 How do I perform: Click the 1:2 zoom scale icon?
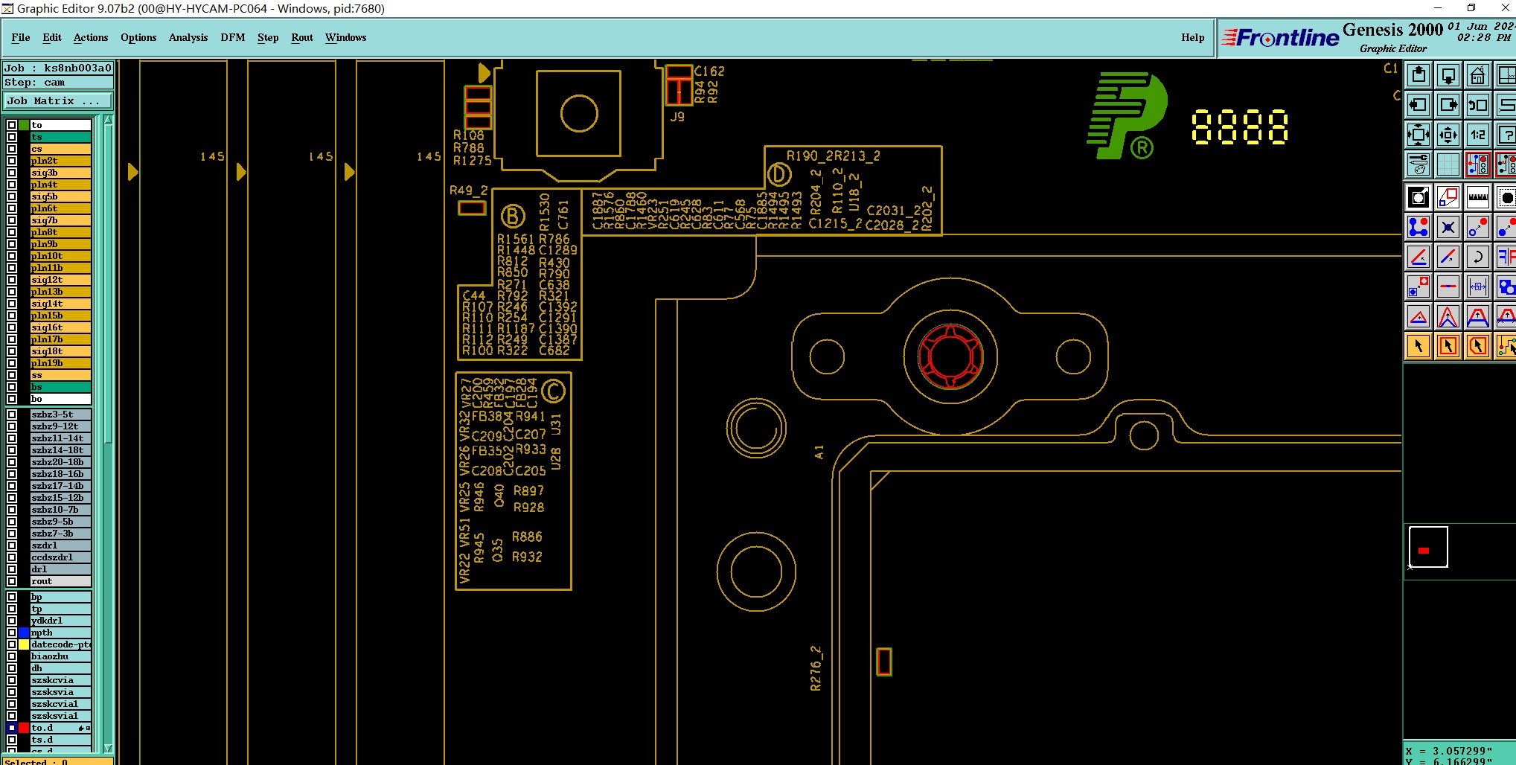coord(1478,135)
